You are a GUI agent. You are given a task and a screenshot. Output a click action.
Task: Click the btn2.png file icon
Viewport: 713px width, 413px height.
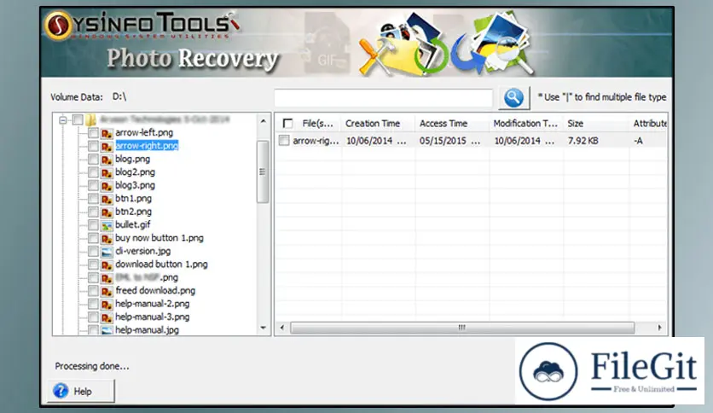[x=107, y=212]
